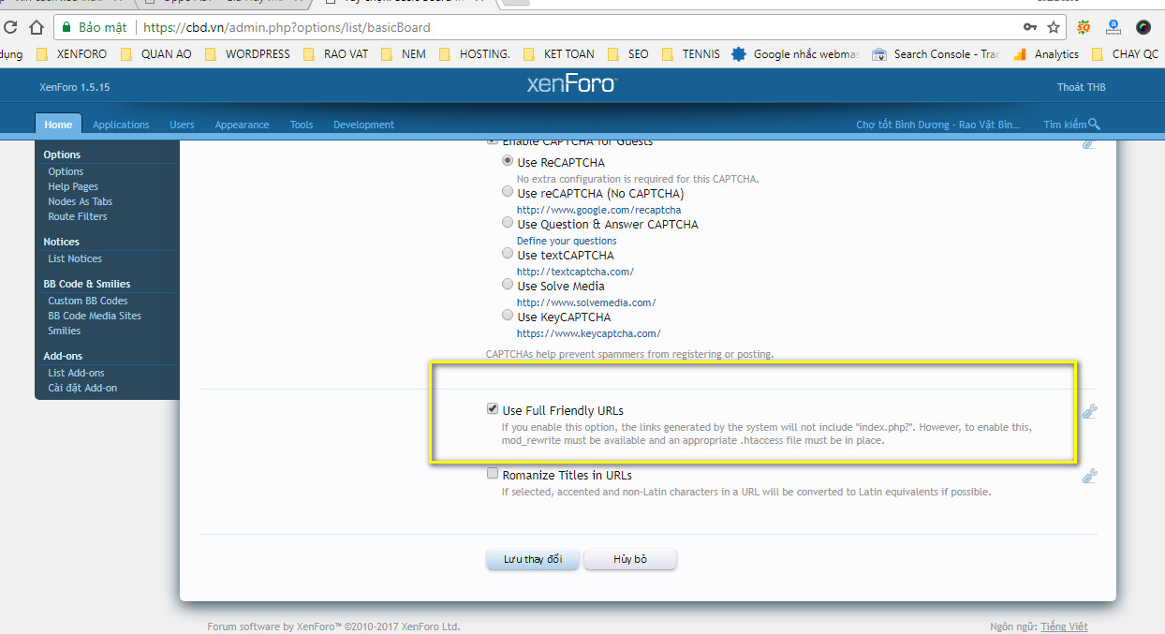Choose Use Question & Answer CAPTCHA option

point(508,224)
